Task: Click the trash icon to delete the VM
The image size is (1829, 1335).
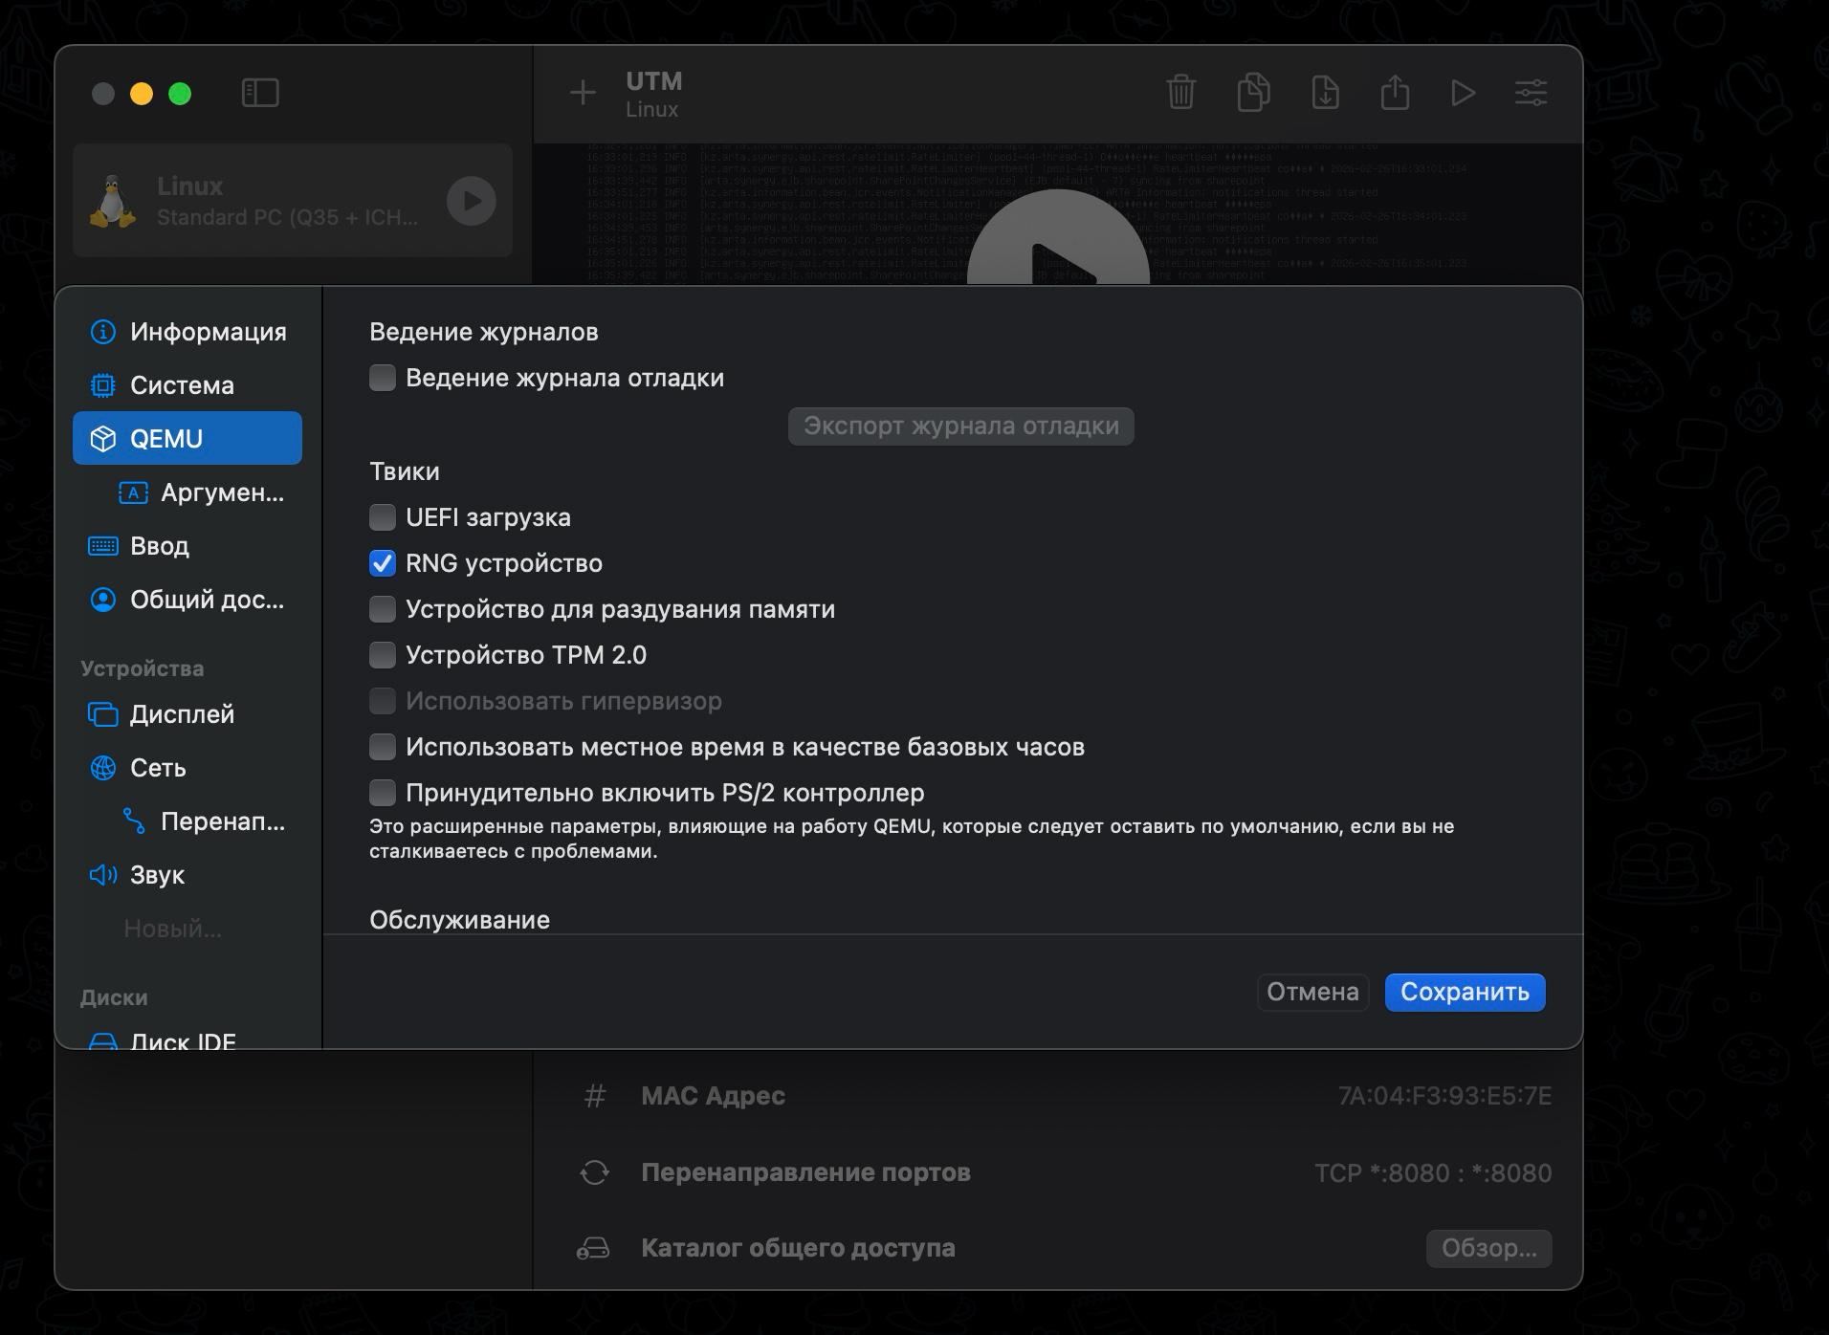Action: click(1182, 93)
